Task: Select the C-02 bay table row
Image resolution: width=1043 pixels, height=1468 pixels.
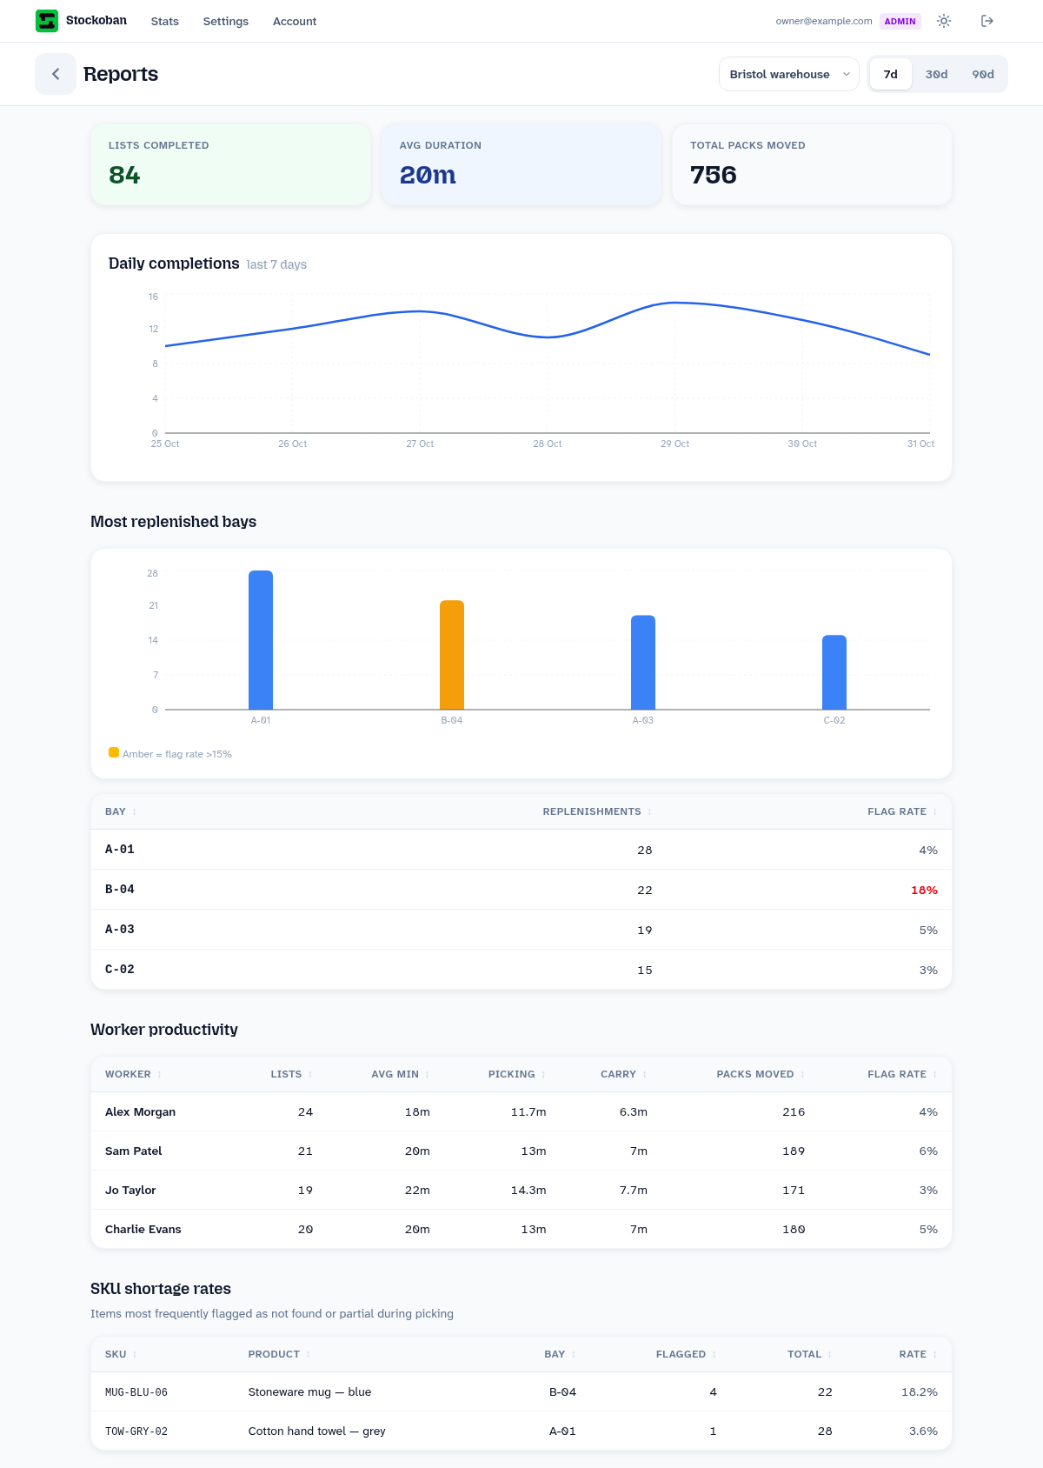Action: tap(521, 970)
